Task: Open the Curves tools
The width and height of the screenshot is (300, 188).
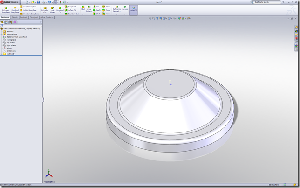Action: pos(125,8)
